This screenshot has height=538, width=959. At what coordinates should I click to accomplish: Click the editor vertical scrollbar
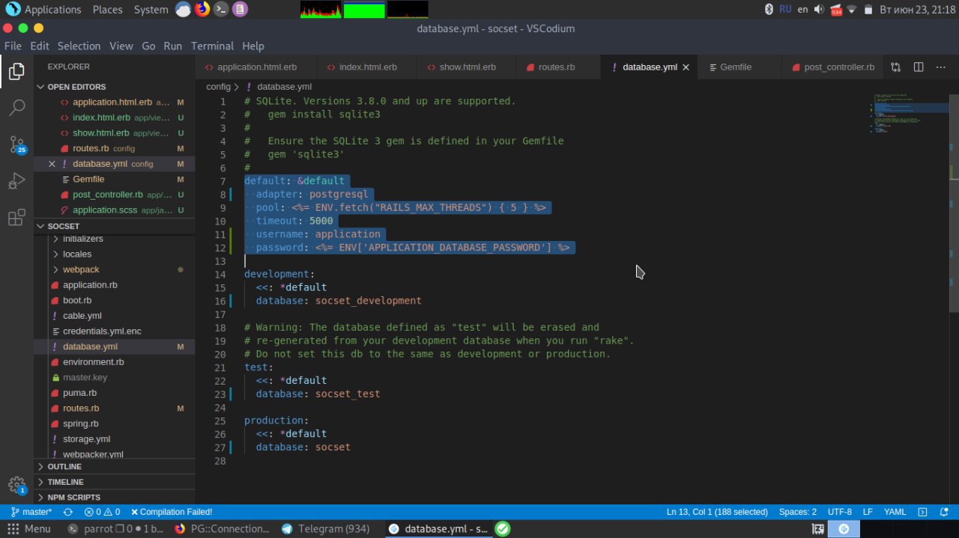[x=954, y=202]
